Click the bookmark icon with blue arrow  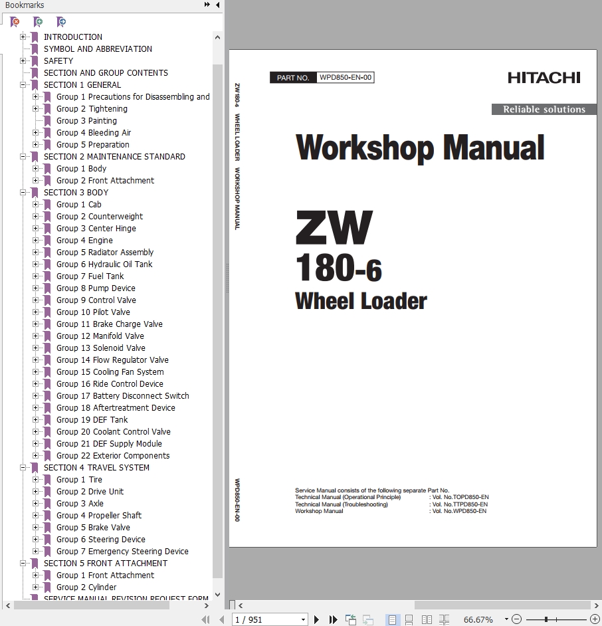[x=61, y=21]
